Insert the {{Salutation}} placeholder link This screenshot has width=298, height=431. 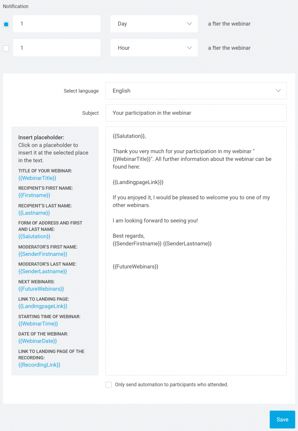pos(34,237)
